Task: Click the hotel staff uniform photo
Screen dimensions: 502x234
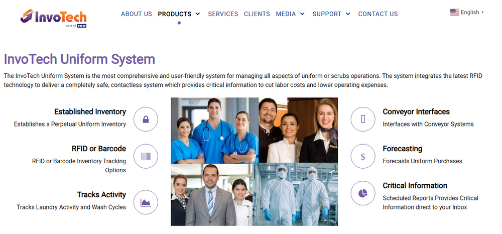Action: pyautogui.click(x=298, y=130)
